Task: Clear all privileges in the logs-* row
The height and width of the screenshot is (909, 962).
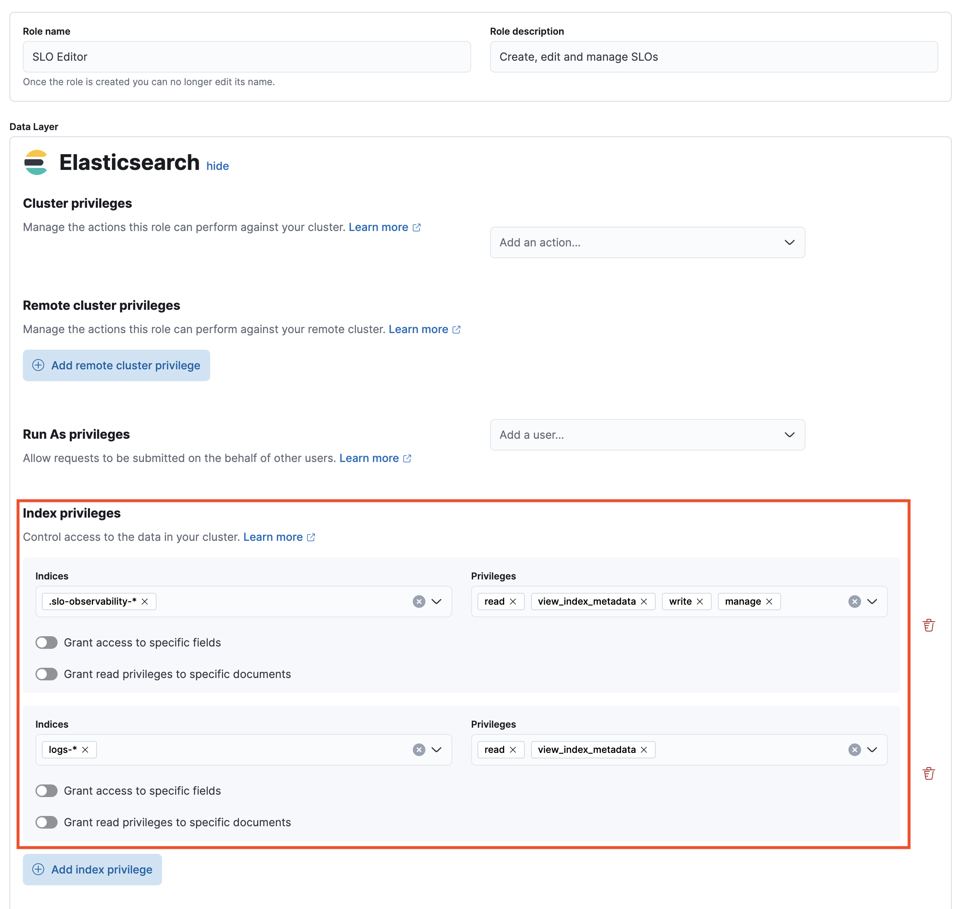Action: click(854, 750)
